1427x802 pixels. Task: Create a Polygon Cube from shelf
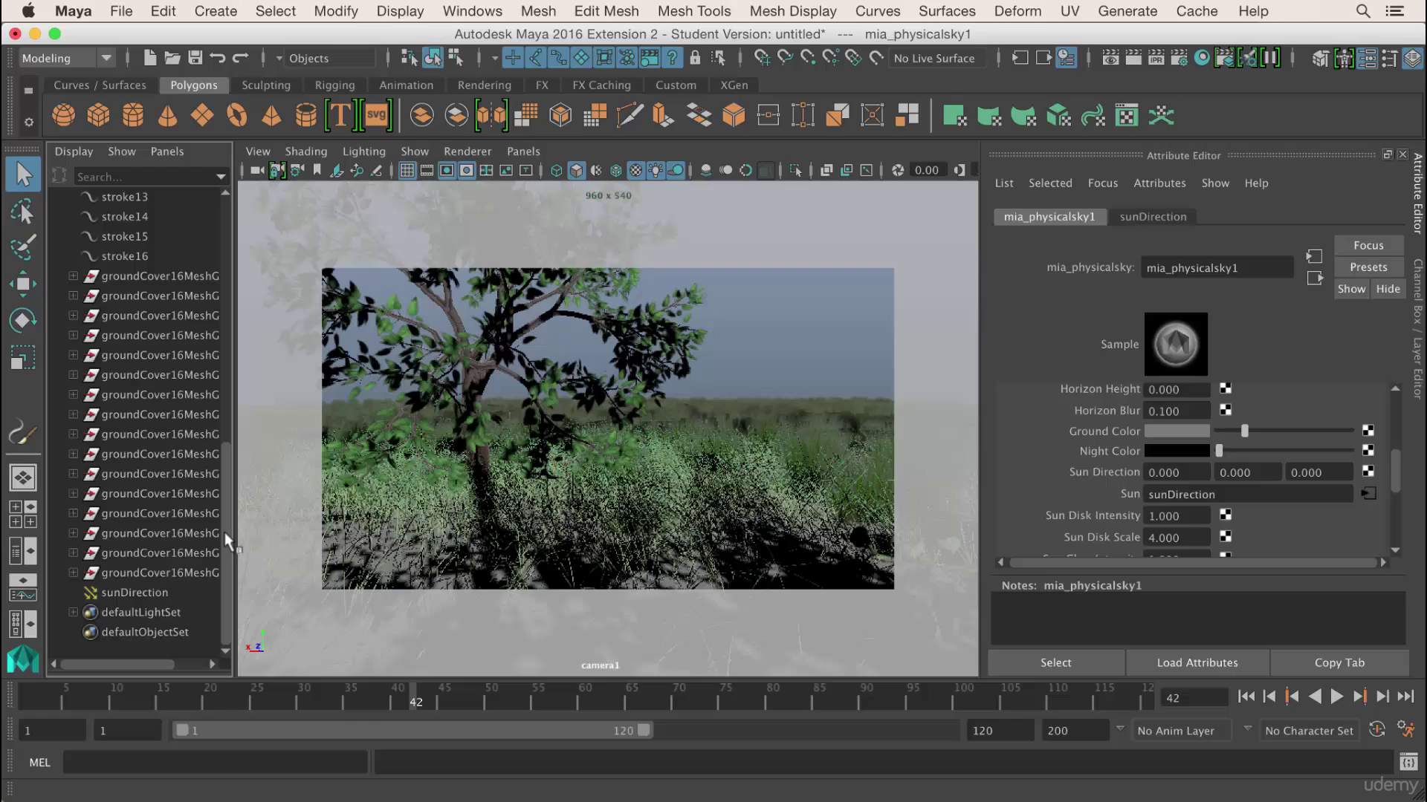[x=98, y=116]
